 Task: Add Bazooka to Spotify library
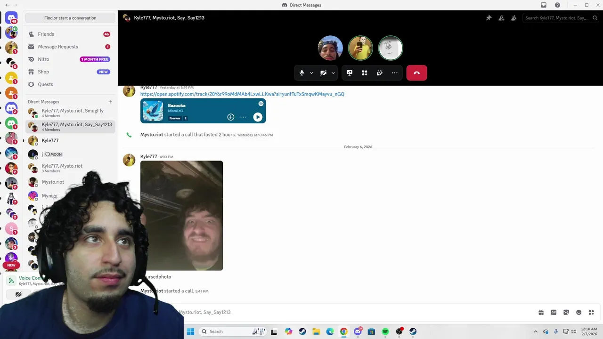(x=231, y=117)
